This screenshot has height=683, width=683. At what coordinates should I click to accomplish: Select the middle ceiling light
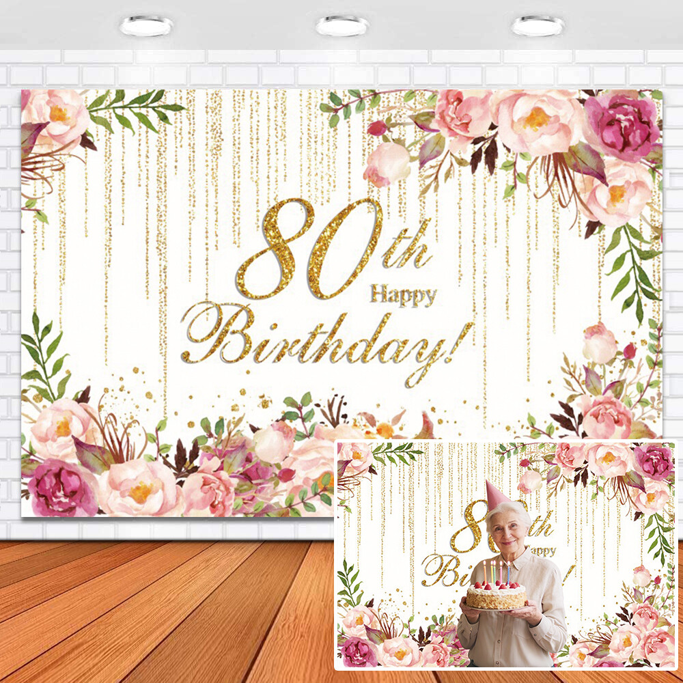pos(341,26)
